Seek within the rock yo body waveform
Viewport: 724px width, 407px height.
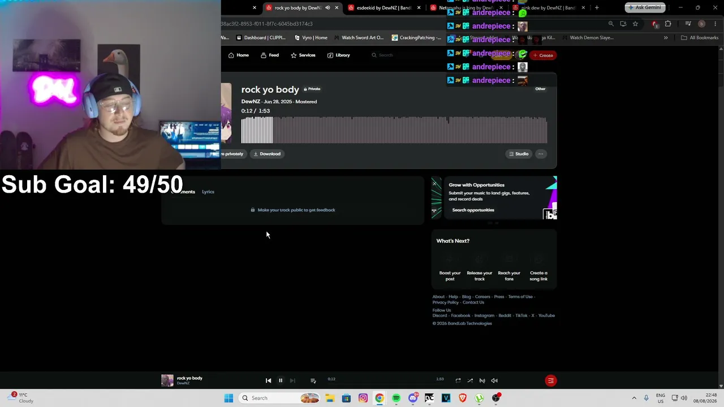(394, 130)
